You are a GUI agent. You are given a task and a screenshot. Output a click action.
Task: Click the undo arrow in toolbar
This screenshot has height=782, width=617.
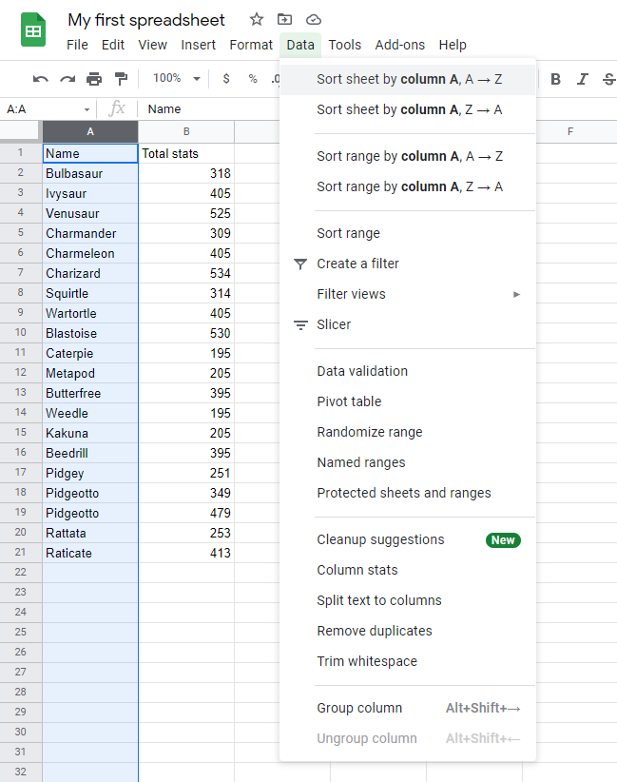[x=41, y=79]
